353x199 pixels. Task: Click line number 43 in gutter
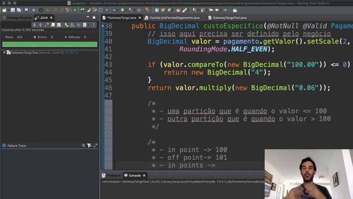pyautogui.click(x=108, y=65)
